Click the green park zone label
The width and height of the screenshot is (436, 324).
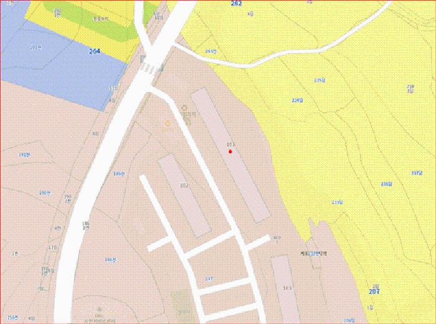101,19
